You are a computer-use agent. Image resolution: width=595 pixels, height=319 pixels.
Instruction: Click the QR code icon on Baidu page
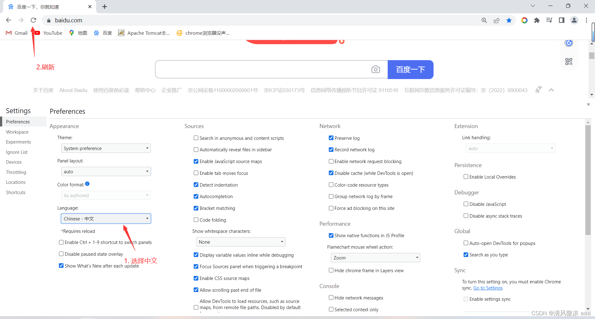(x=569, y=61)
